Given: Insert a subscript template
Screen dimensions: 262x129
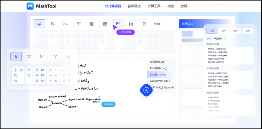Looking at the screenshot, I should [29, 75].
